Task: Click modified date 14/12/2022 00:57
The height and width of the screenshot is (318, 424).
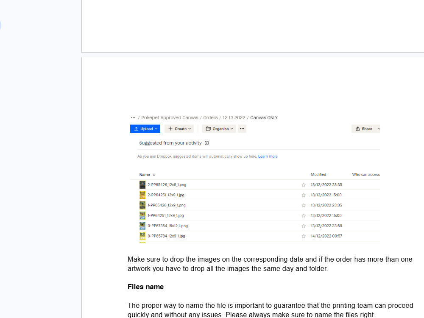Action: coord(326,236)
